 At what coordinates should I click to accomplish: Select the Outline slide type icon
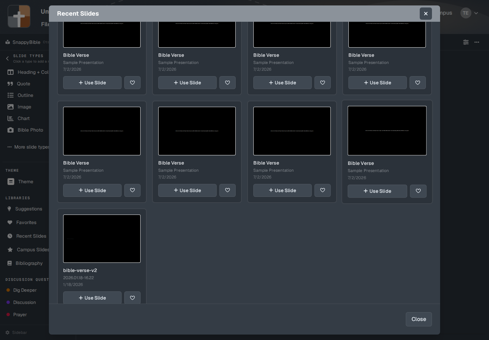(11, 95)
